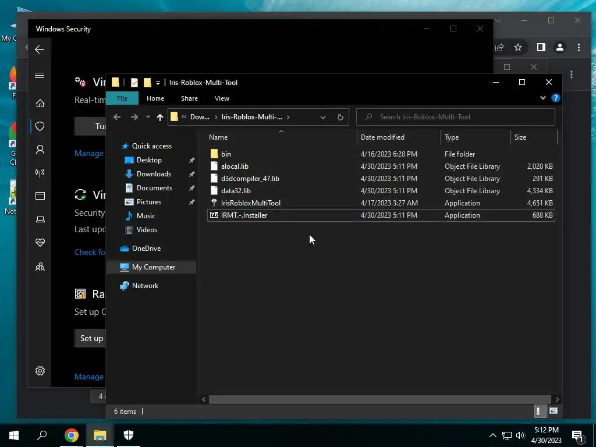Select IrisRobloxMultiTool application

click(381, 203)
